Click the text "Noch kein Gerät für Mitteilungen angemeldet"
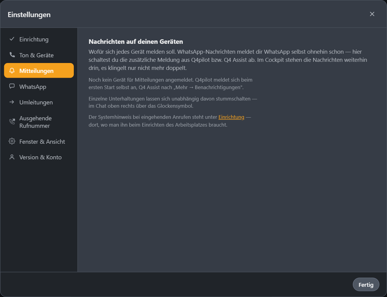The height and width of the screenshot is (297, 387). tap(140, 80)
